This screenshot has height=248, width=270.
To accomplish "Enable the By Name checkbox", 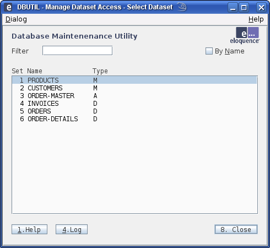I will (209, 51).
